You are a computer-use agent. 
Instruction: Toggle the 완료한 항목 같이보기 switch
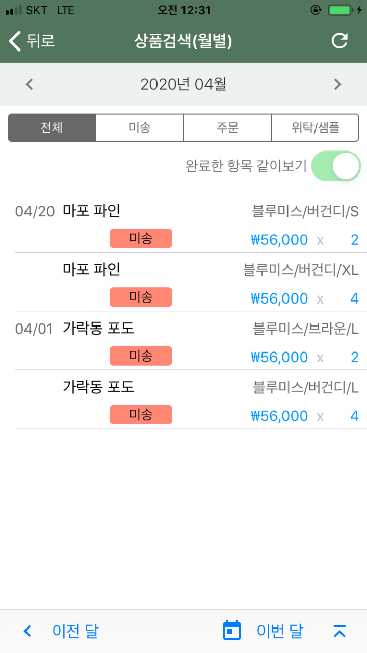tap(336, 166)
